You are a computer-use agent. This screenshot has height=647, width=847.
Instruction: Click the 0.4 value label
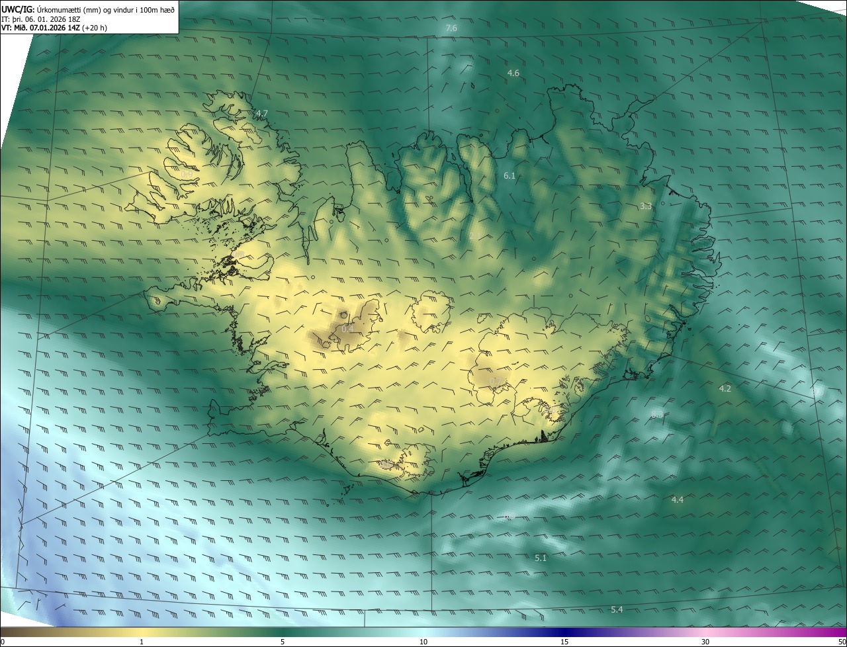tap(348, 329)
